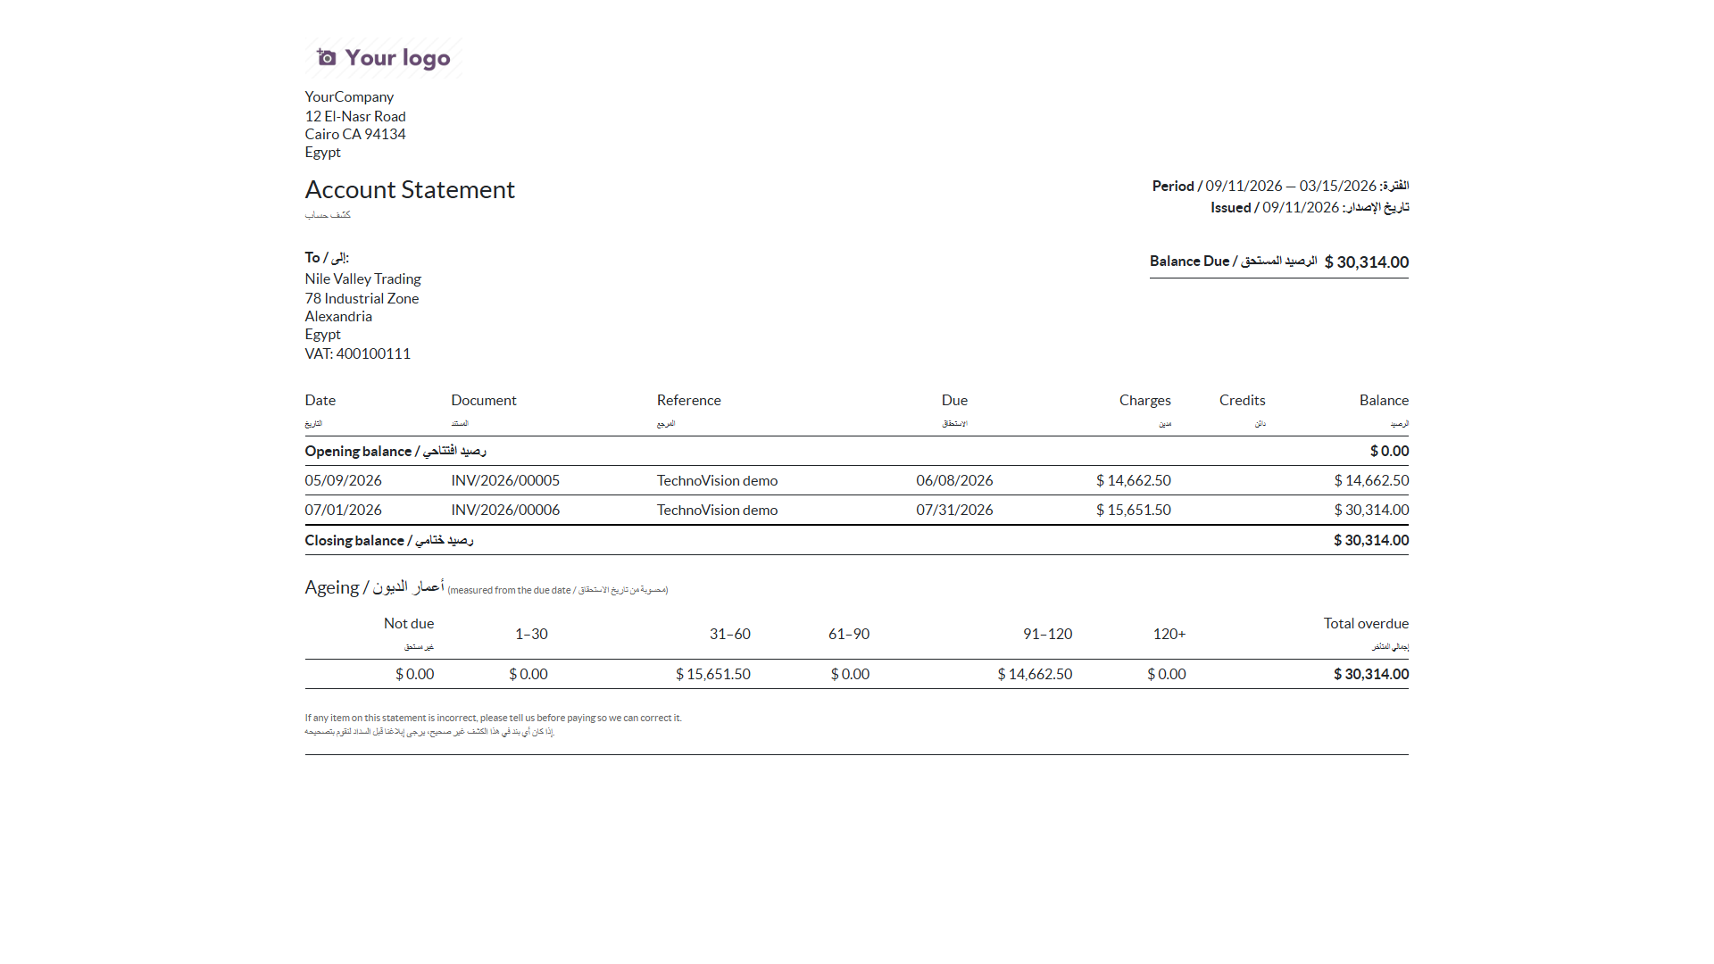Click the 12 El-Nasr Road address line
1714x964 pixels.
click(x=355, y=116)
